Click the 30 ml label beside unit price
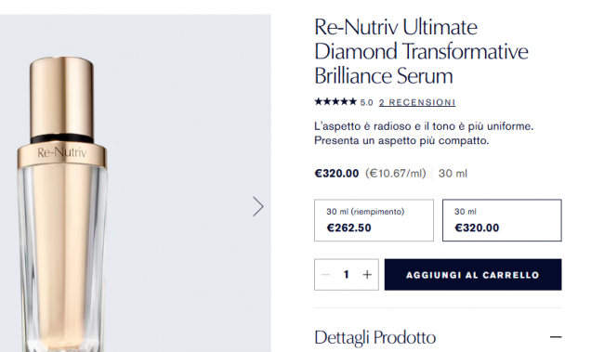604x352 pixels. tap(453, 174)
